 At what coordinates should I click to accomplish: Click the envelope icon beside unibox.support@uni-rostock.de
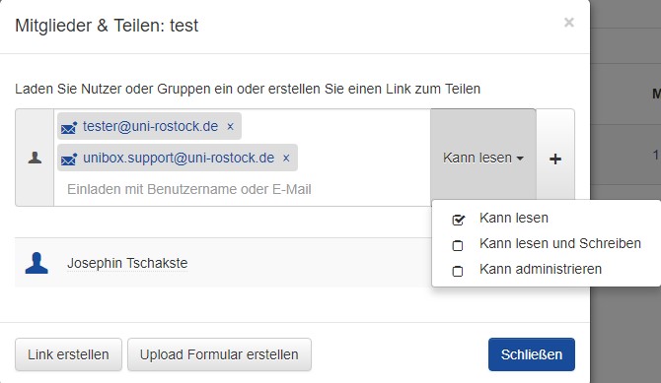[69, 160]
